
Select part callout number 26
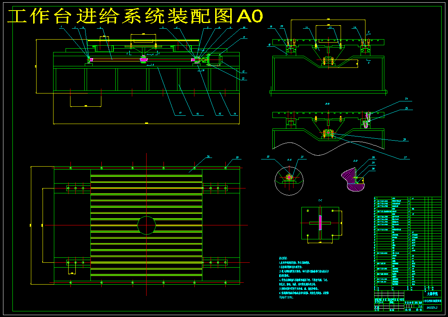tap(404, 139)
